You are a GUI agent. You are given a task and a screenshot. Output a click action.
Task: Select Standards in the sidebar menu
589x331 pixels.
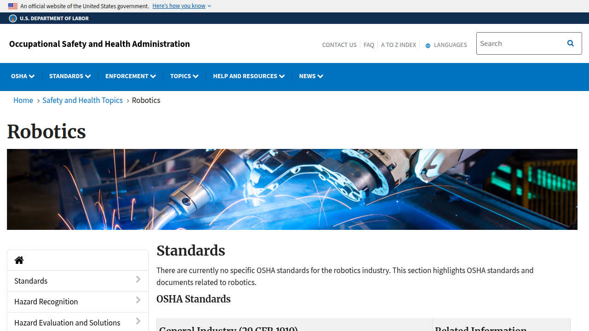78,281
